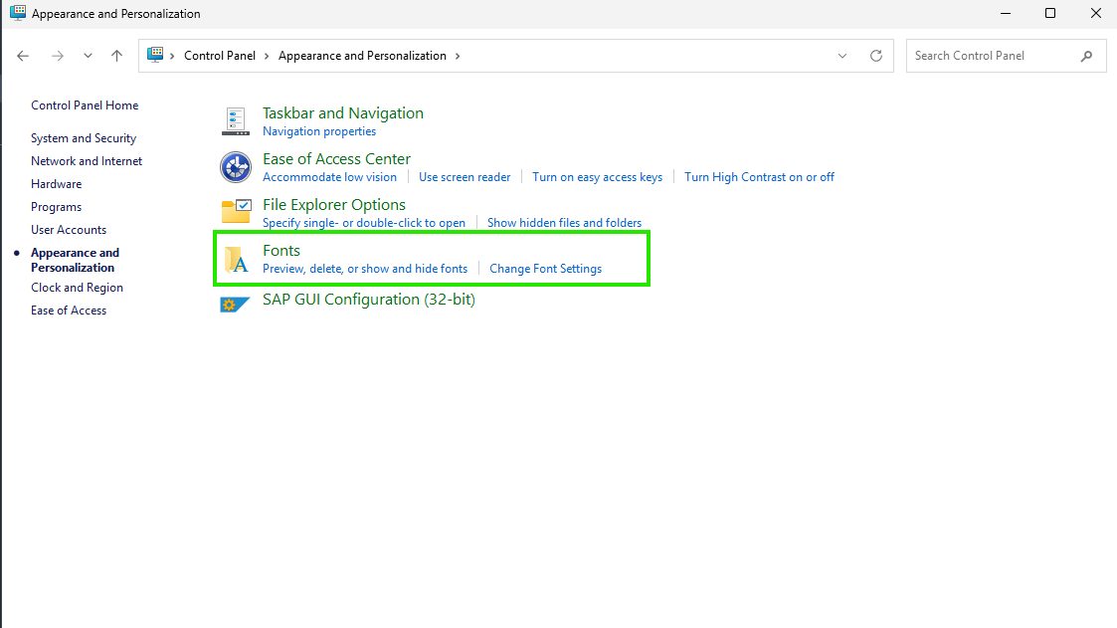Click Preview, delete, or show and hide fonts
The height and width of the screenshot is (628, 1117).
coord(365,269)
